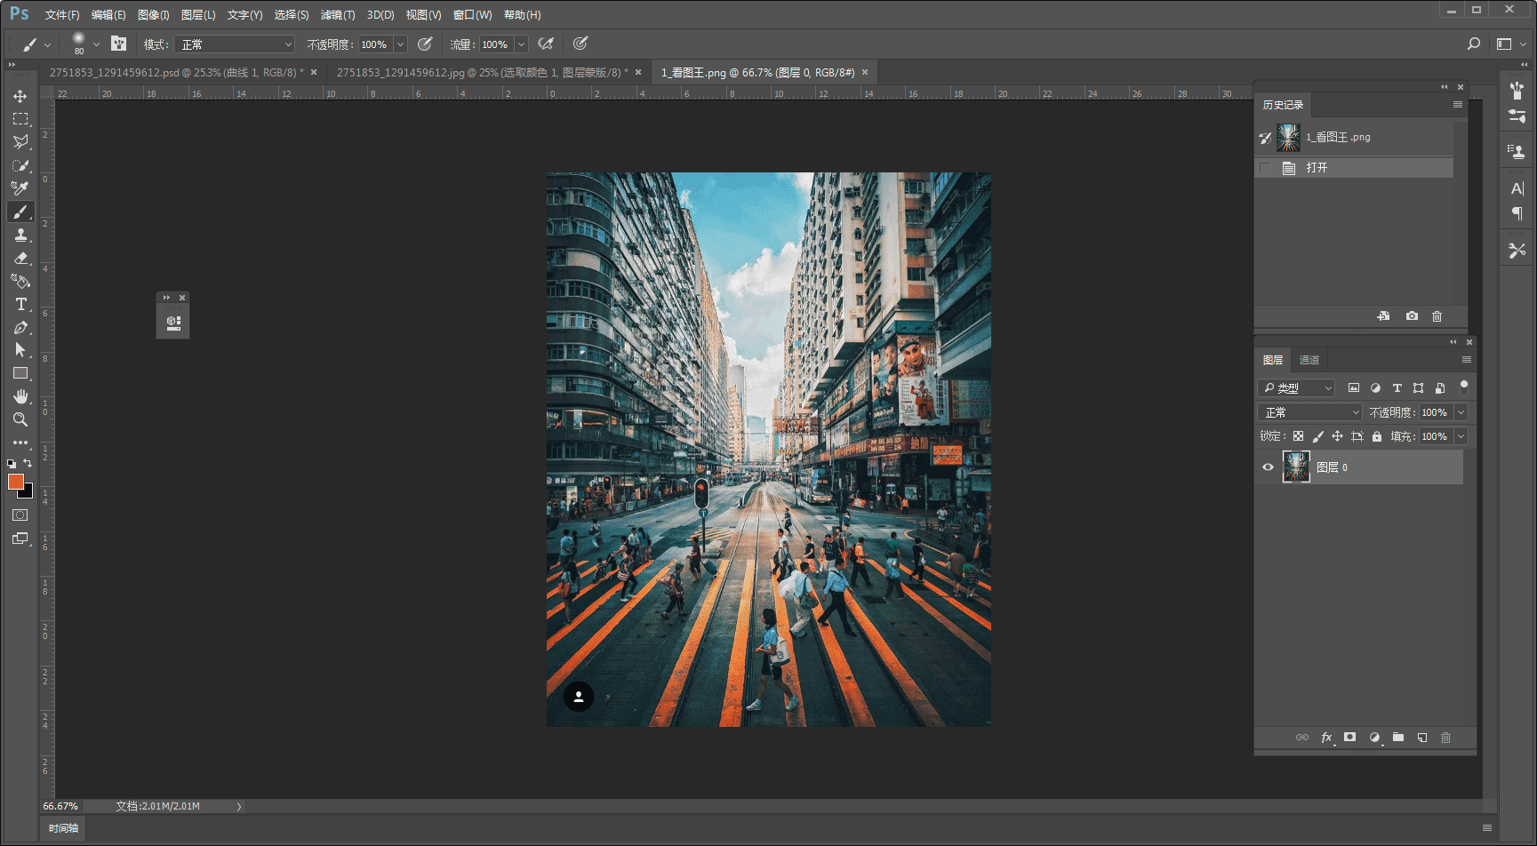Hide layer 图层 0 eye icon
This screenshot has width=1537, height=846.
(x=1268, y=467)
